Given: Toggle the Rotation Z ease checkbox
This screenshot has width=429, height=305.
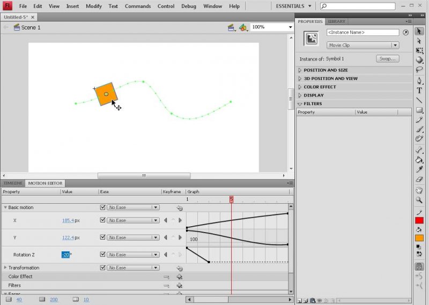Looking at the screenshot, I should pyautogui.click(x=103, y=255).
